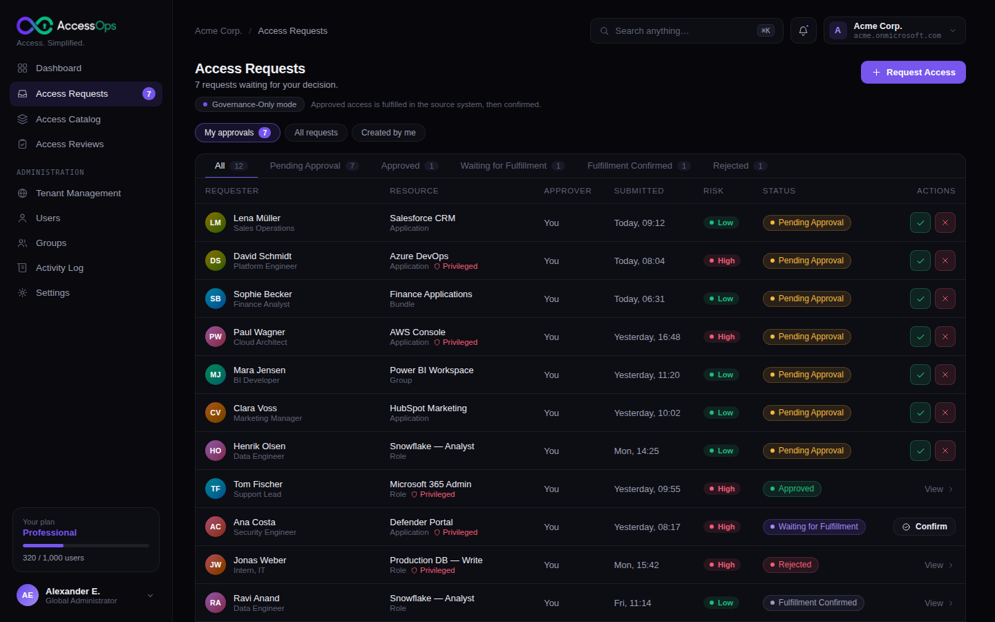The image size is (995, 622).
Task: Expand the Acme Corp. tenant dropdown
Action: tap(894, 30)
